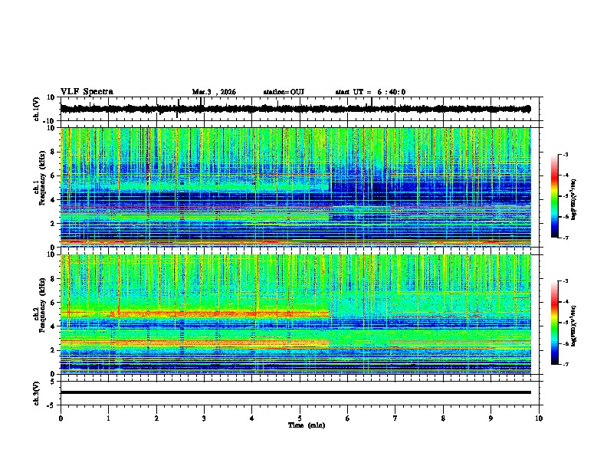
Task: Click the "-3" tick on ch.1 colorbar
Action: coord(565,155)
